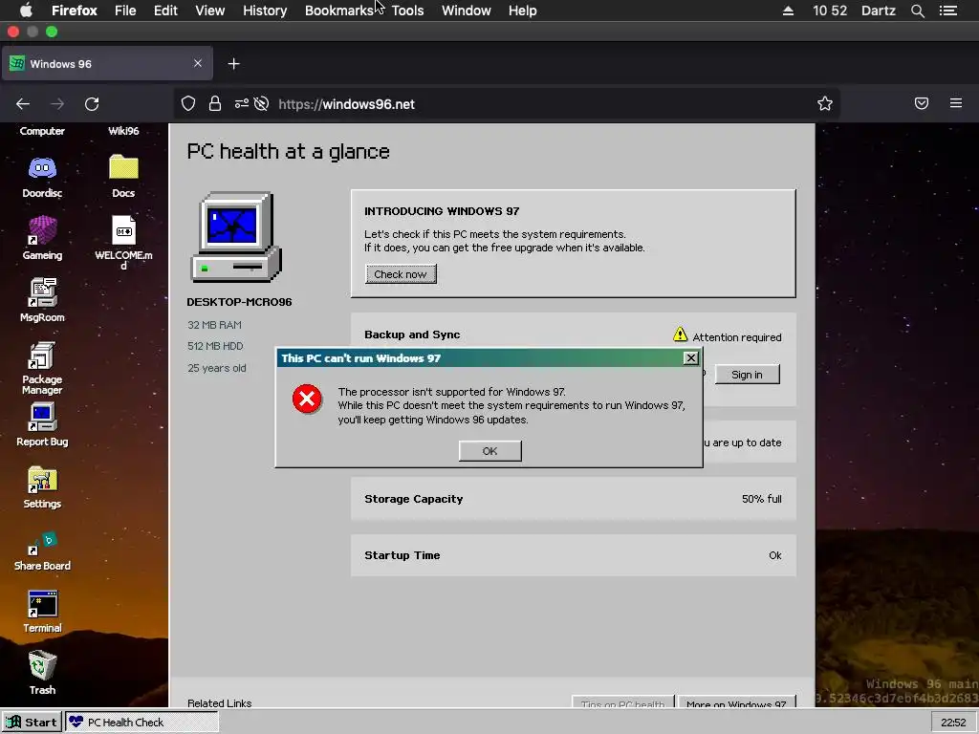Click the eject icon in menu bar
This screenshot has height=734, width=979.
click(x=788, y=11)
